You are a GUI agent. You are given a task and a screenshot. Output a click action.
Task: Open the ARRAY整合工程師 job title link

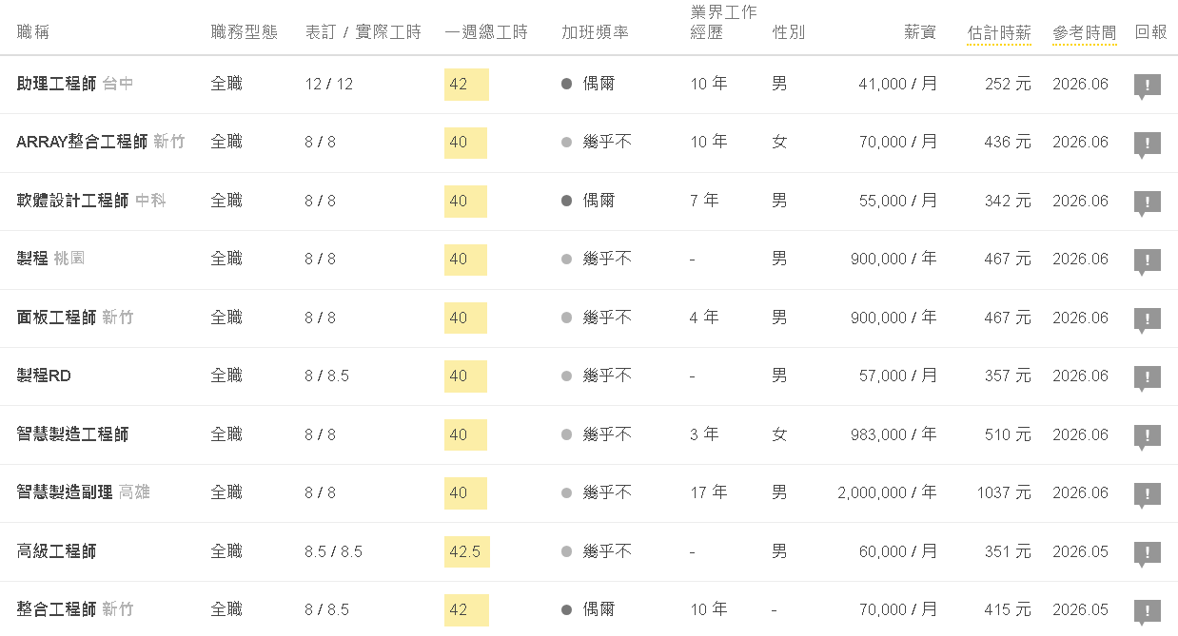tap(82, 142)
